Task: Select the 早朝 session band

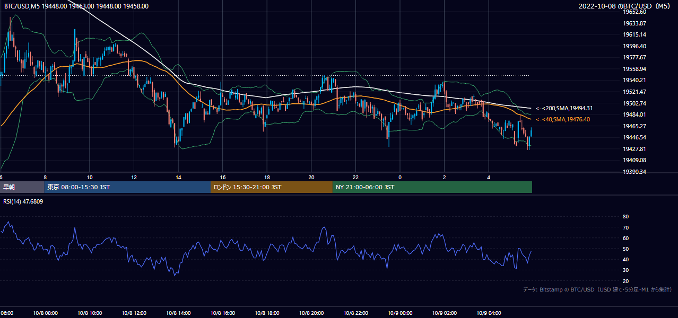Action: (22, 187)
